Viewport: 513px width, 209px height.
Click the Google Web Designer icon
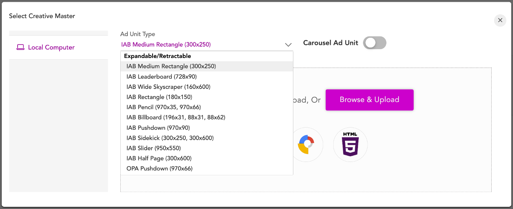[x=308, y=144]
